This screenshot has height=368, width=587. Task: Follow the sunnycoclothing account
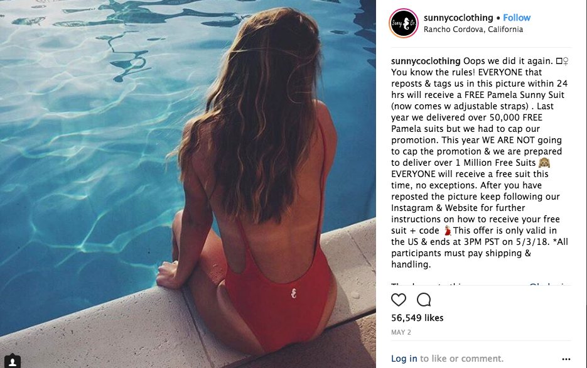pos(517,18)
